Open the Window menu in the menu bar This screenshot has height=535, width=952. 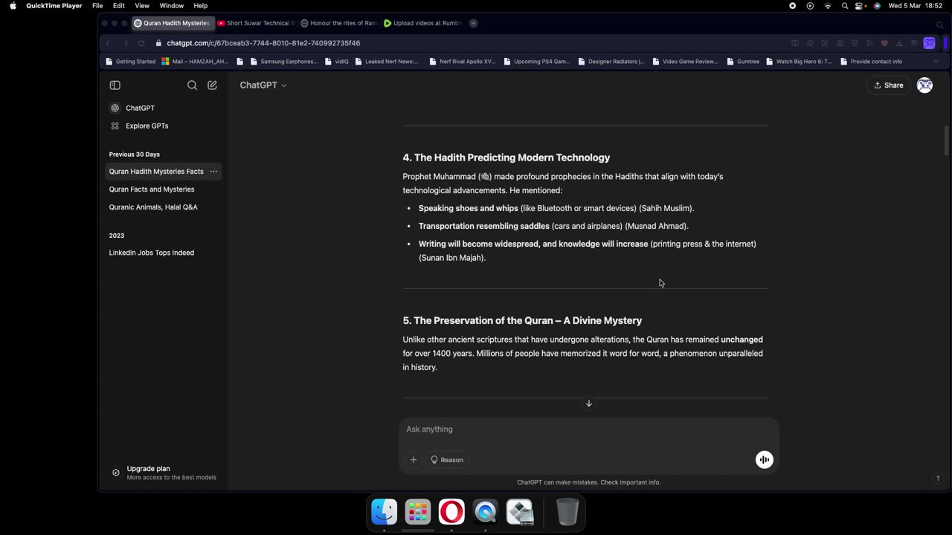coord(172,5)
